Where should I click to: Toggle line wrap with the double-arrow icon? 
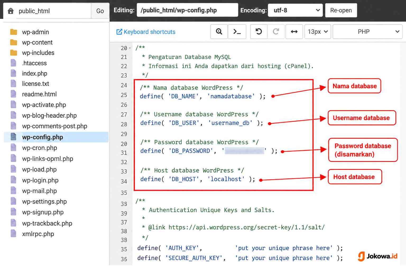point(294,32)
